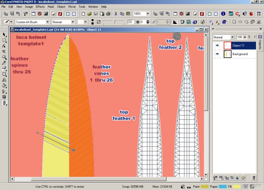Select the Text tool

click(4, 80)
